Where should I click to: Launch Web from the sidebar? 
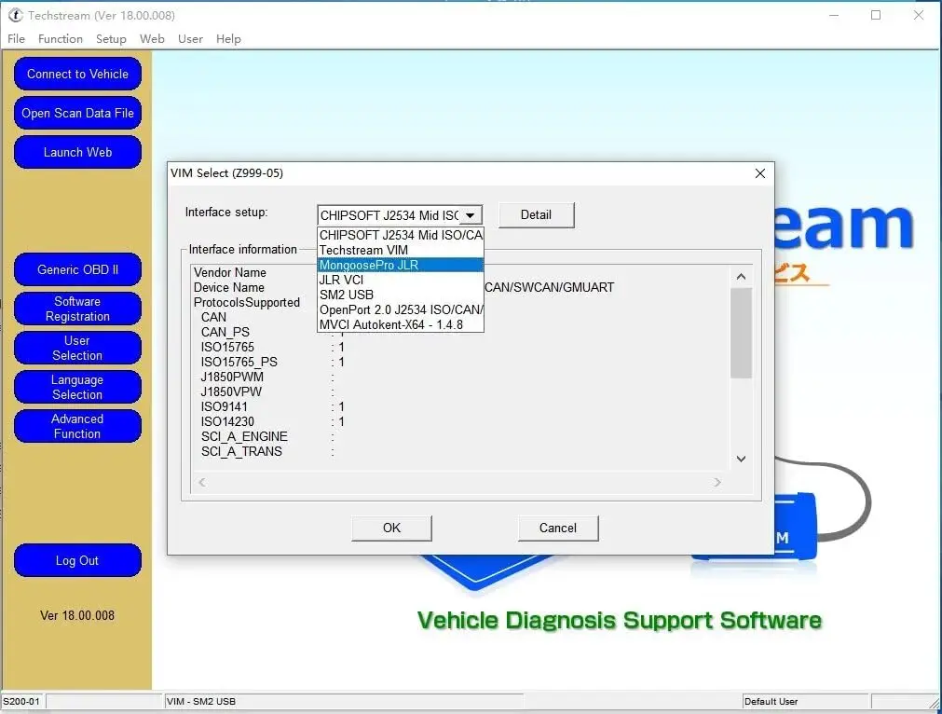[77, 152]
